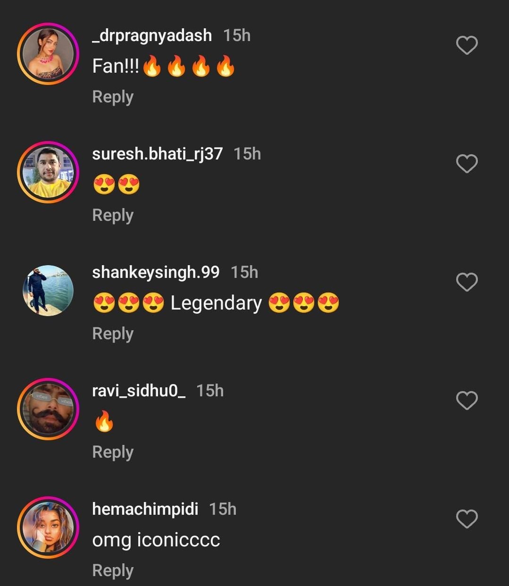509x586 pixels.
Task: Go to shankeysingh.99's profile via username
Action: coord(156,272)
